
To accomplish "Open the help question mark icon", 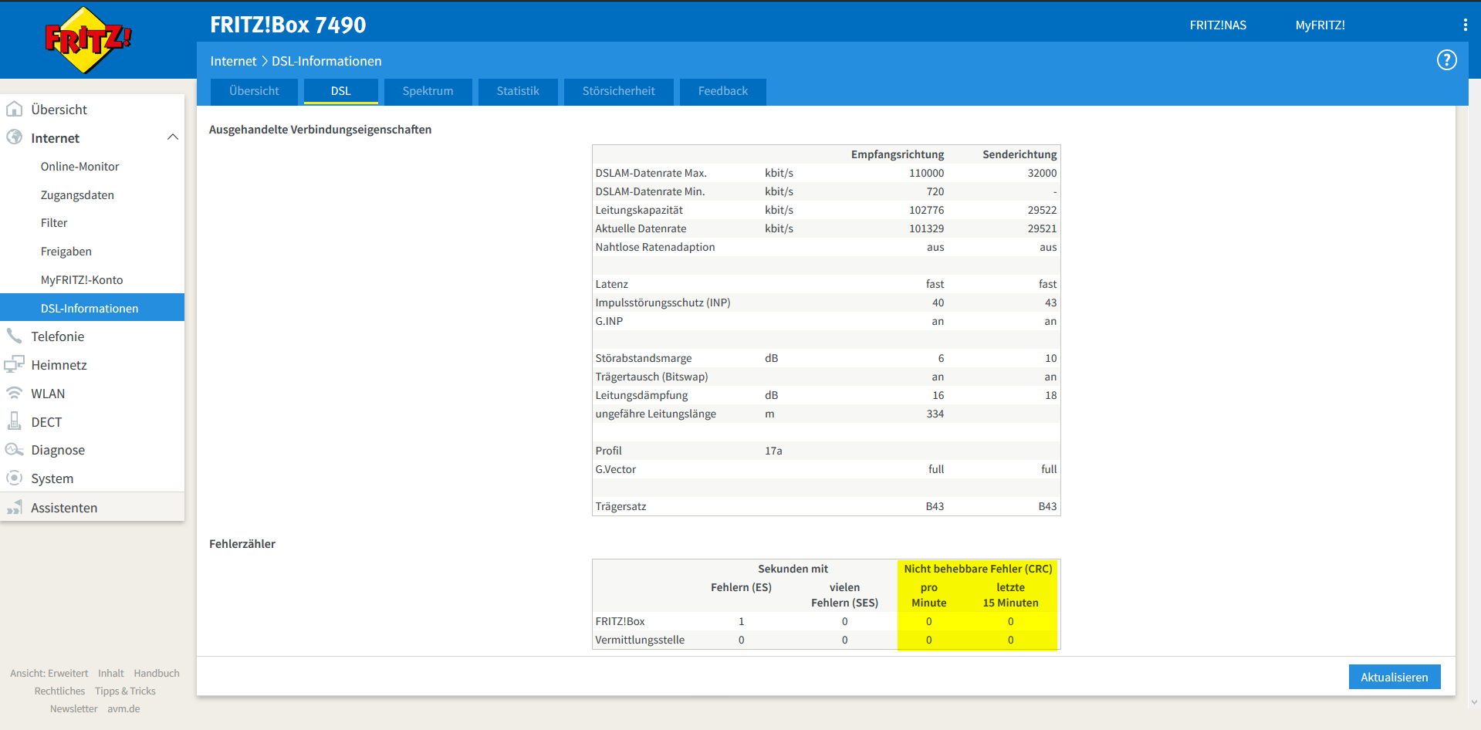I will [1446, 60].
